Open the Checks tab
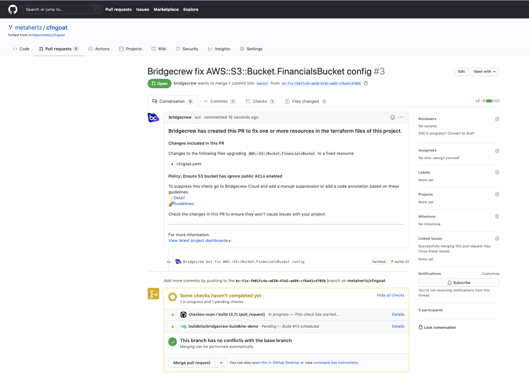The image size is (529, 375). pos(260,101)
